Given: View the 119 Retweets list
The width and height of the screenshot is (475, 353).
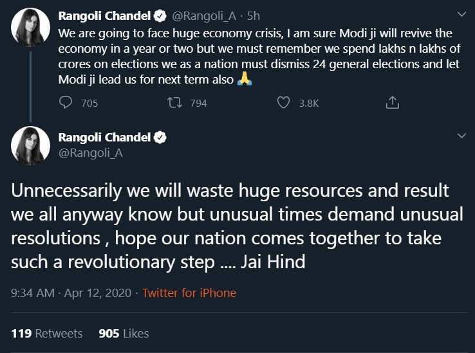Looking at the screenshot, I should point(47,333).
